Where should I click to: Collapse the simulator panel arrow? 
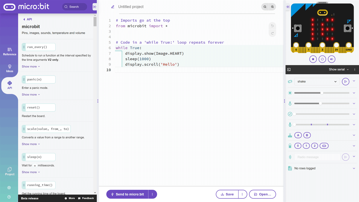coord(287,7)
